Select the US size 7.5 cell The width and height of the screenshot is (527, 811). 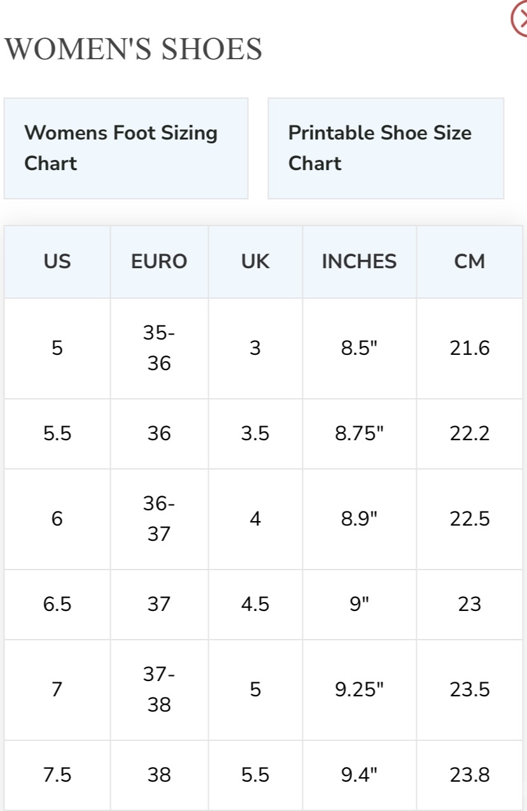(57, 775)
